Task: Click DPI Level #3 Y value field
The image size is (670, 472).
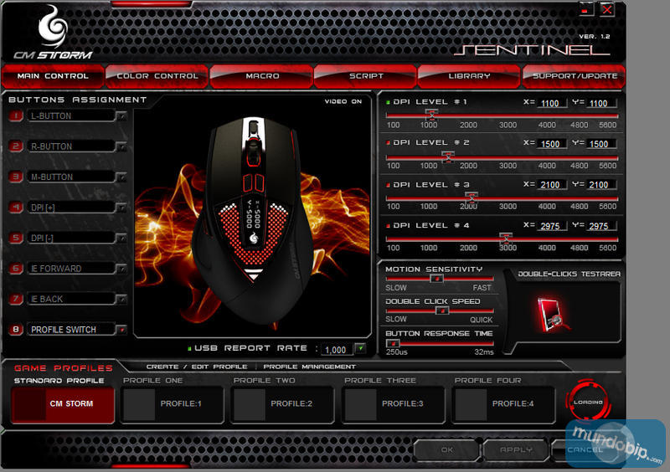Action: [x=601, y=184]
